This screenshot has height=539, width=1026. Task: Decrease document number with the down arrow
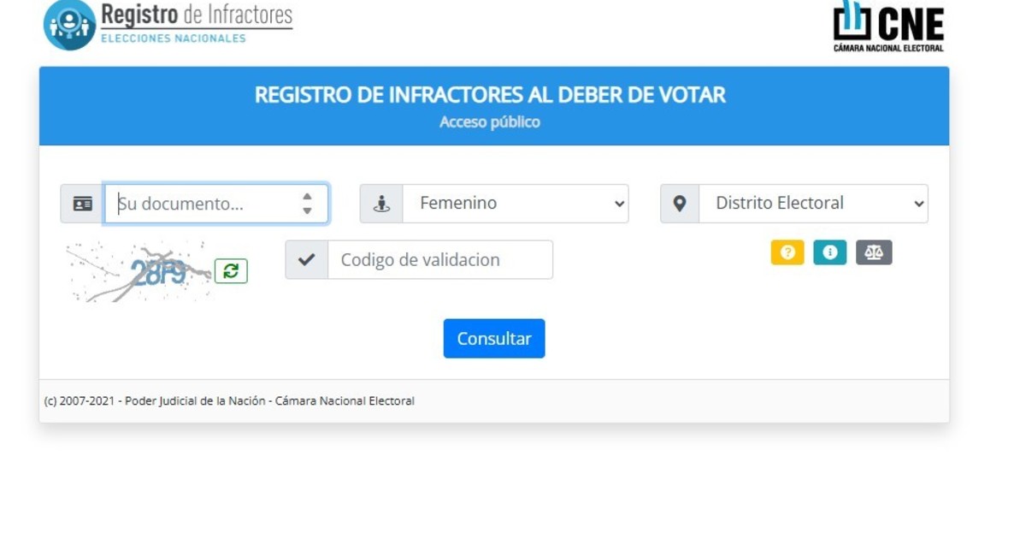(307, 210)
